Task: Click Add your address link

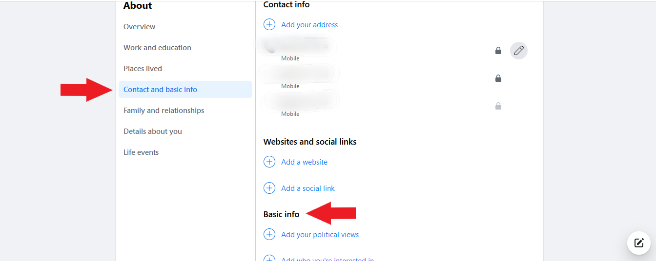Action: pos(309,25)
